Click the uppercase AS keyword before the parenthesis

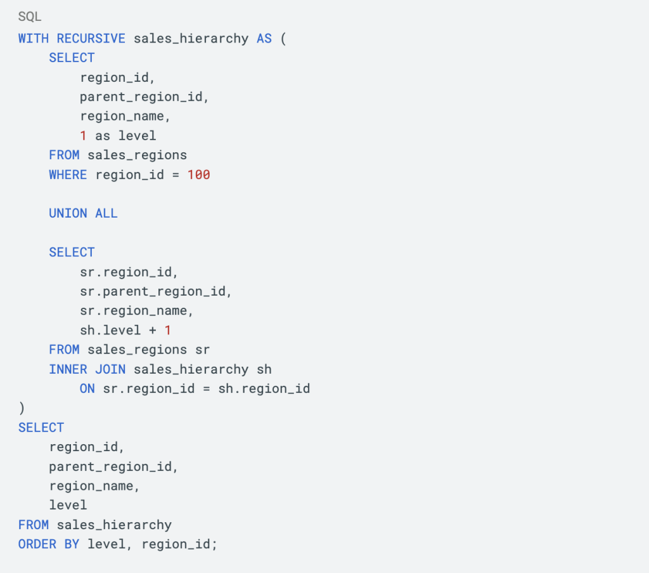[x=264, y=38]
